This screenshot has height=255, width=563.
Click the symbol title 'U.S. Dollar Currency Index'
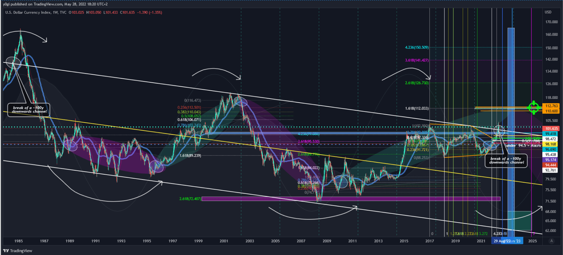pos(28,13)
